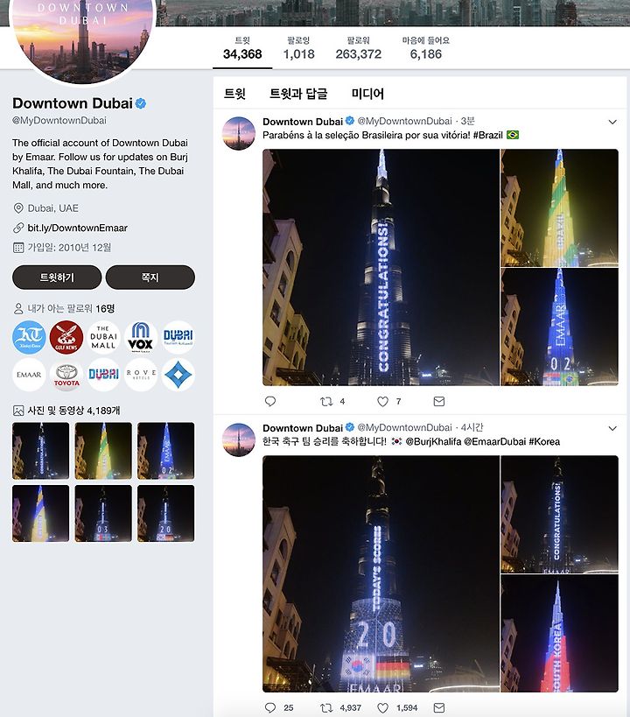Open the large CONGRATULATIONS Burj Khalifa photo

(381, 268)
